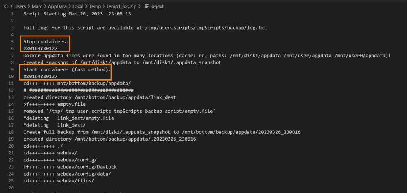Select the Temp1_log.zip breadcrumb segment
The height and width of the screenshot is (193, 407).
pyautogui.click(x=122, y=6)
